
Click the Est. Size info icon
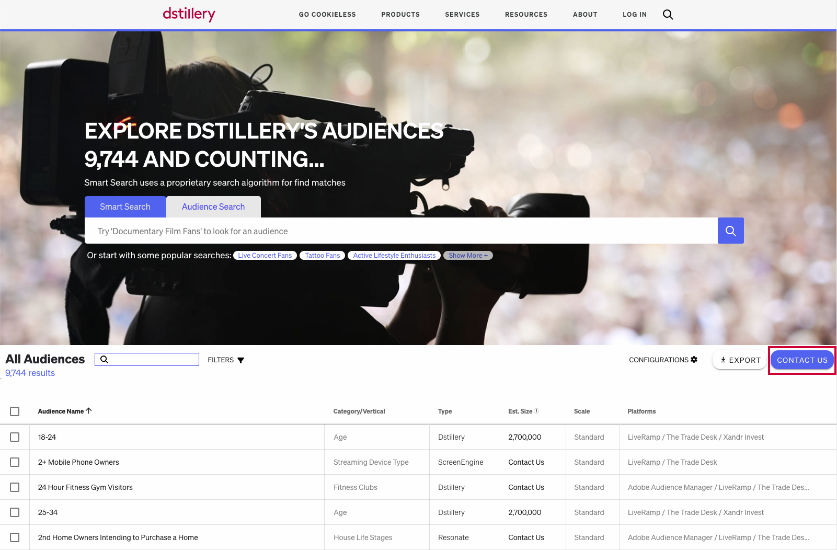[536, 411]
